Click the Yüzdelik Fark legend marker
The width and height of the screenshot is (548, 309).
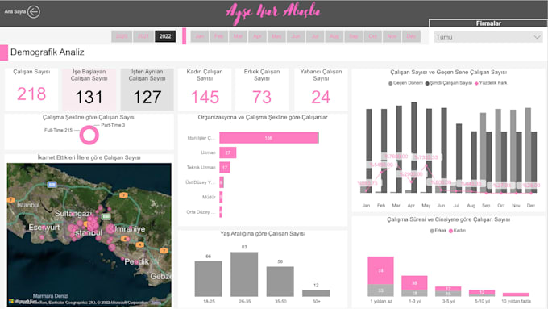point(476,83)
